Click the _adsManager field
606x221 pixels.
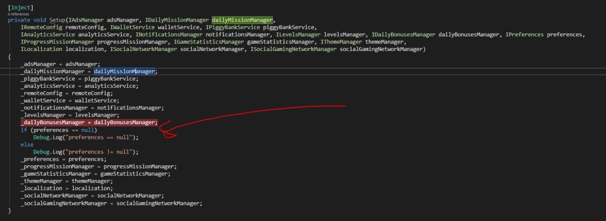tap(38, 64)
